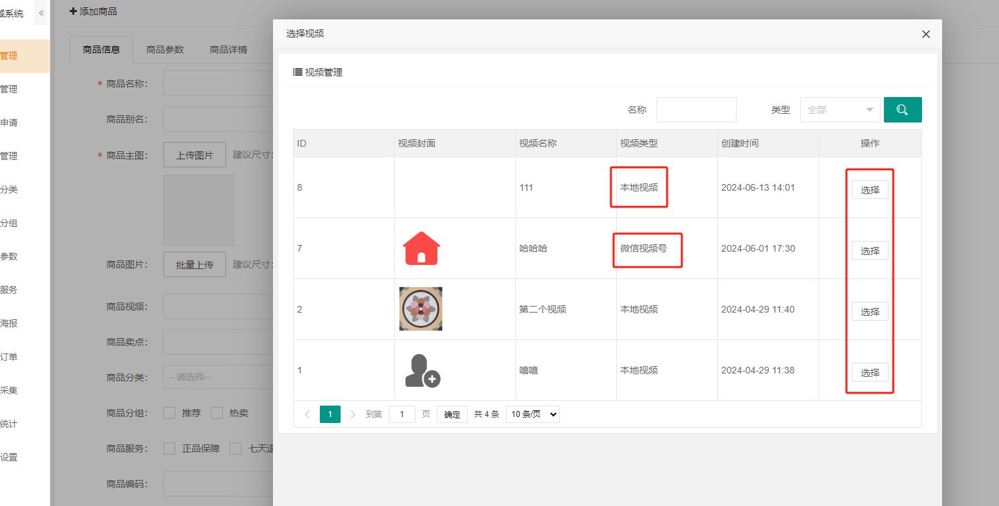The height and width of the screenshot is (506, 999).
Task: Go to next page arrow in pagination
Action: tap(353, 414)
